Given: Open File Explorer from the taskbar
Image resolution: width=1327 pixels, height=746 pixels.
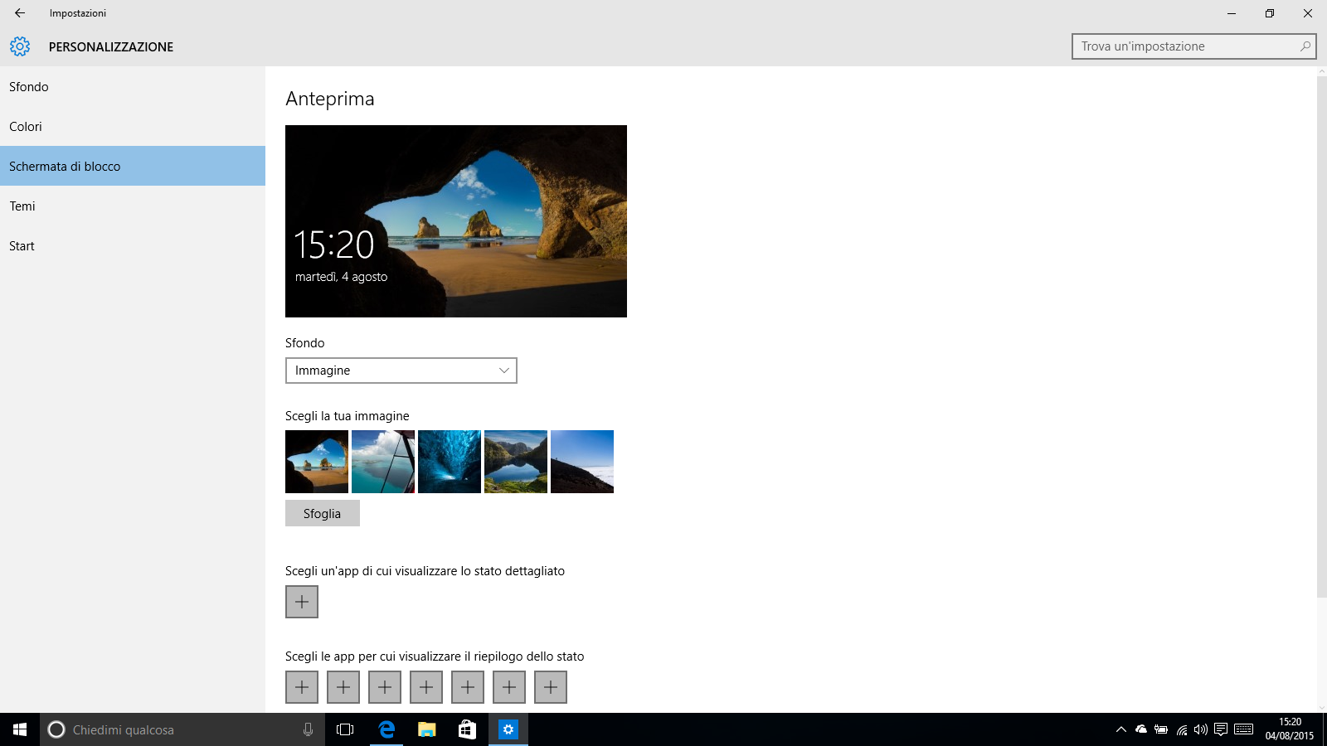Looking at the screenshot, I should (426, 729).
